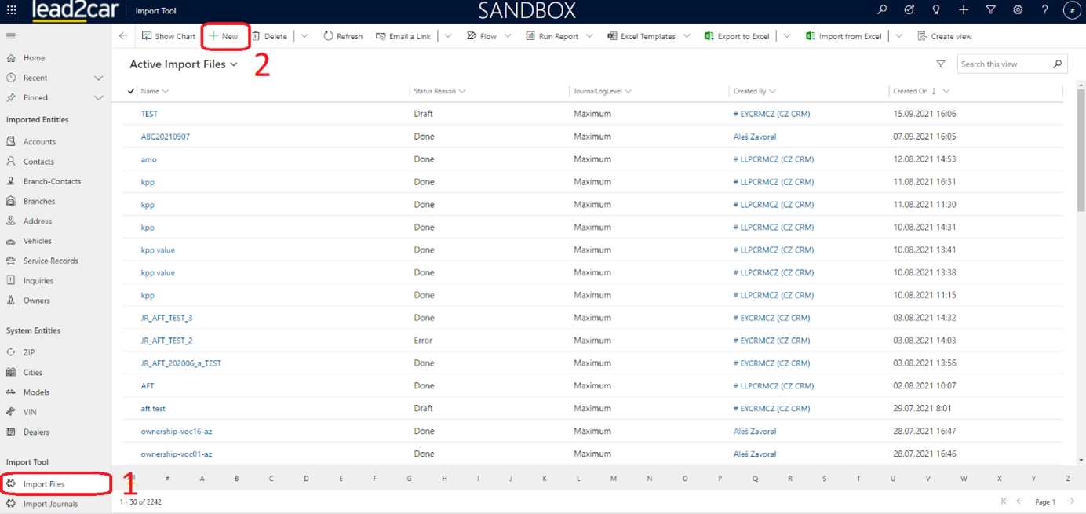Click the search magnifier in top bar
Screen dimensions: 1086x514
coord(882,10)
